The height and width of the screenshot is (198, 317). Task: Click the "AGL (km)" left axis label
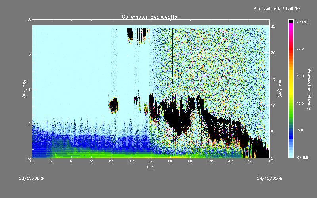pos(25,89)
